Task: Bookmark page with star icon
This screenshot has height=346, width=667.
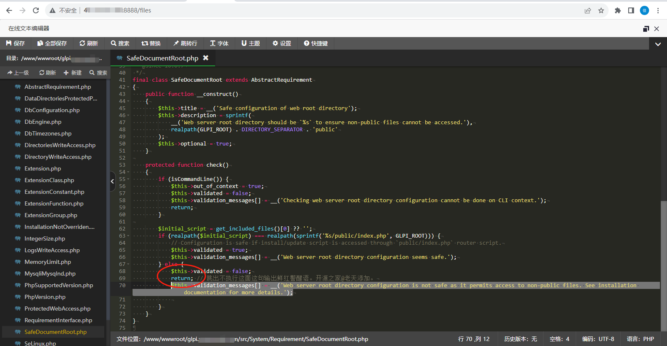Action: point(601,10)
